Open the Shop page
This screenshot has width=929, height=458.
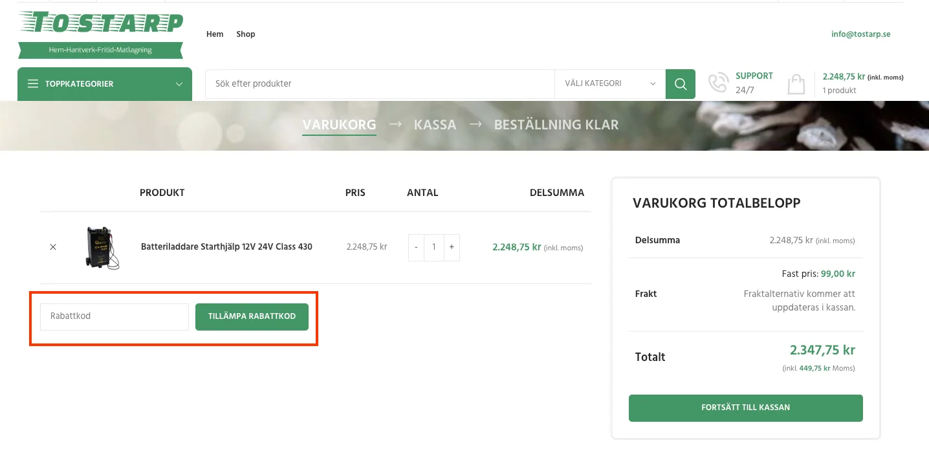point(246,34)
